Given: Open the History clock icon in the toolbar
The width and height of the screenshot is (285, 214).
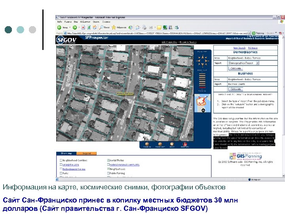Looking at the screenshot, I should [131, 27].
